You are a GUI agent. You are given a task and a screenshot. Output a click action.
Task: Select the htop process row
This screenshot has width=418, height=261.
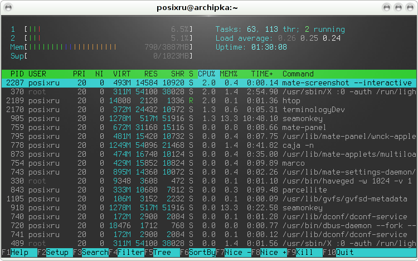pyautogui.click(x=209, y=100)
